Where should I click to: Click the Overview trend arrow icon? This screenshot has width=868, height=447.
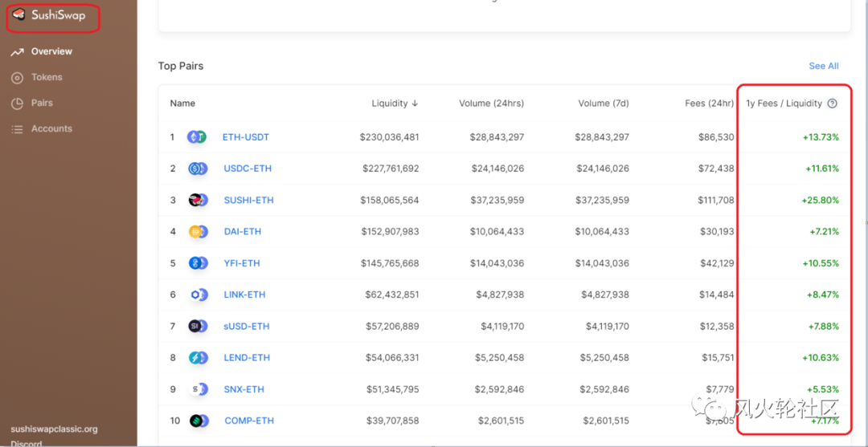point(17,52)
